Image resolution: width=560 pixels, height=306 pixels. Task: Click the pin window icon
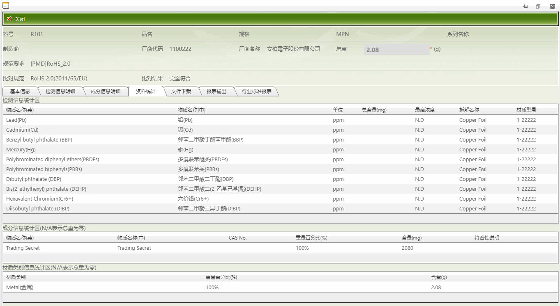point(525,6)
